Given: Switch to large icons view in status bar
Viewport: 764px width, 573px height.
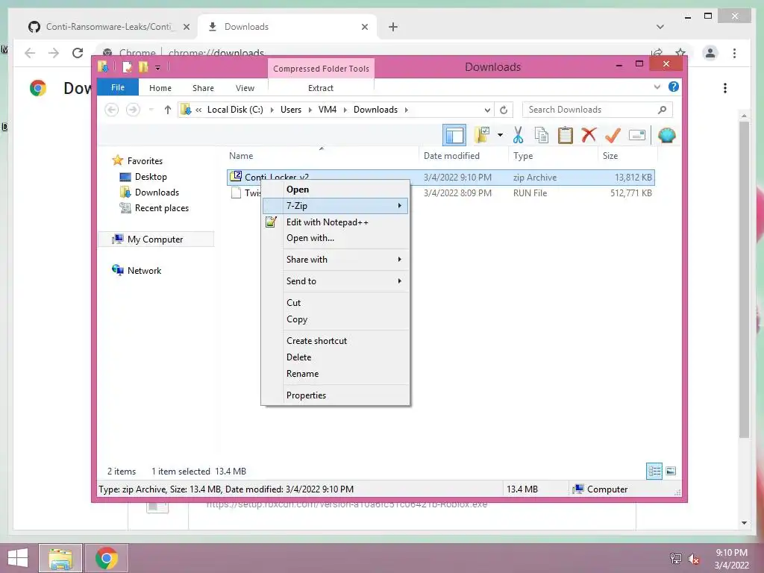Looking at the screenshot, I should pos(671,472).
